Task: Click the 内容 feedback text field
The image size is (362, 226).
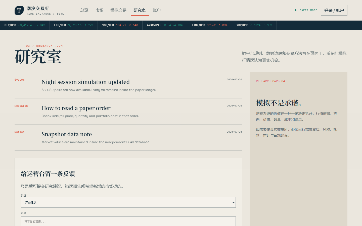Action: pos(128,221)
